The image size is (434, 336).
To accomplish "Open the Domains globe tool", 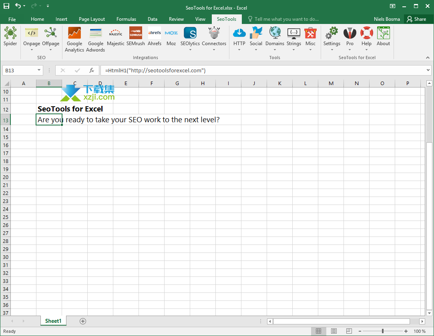I will 275,39.
